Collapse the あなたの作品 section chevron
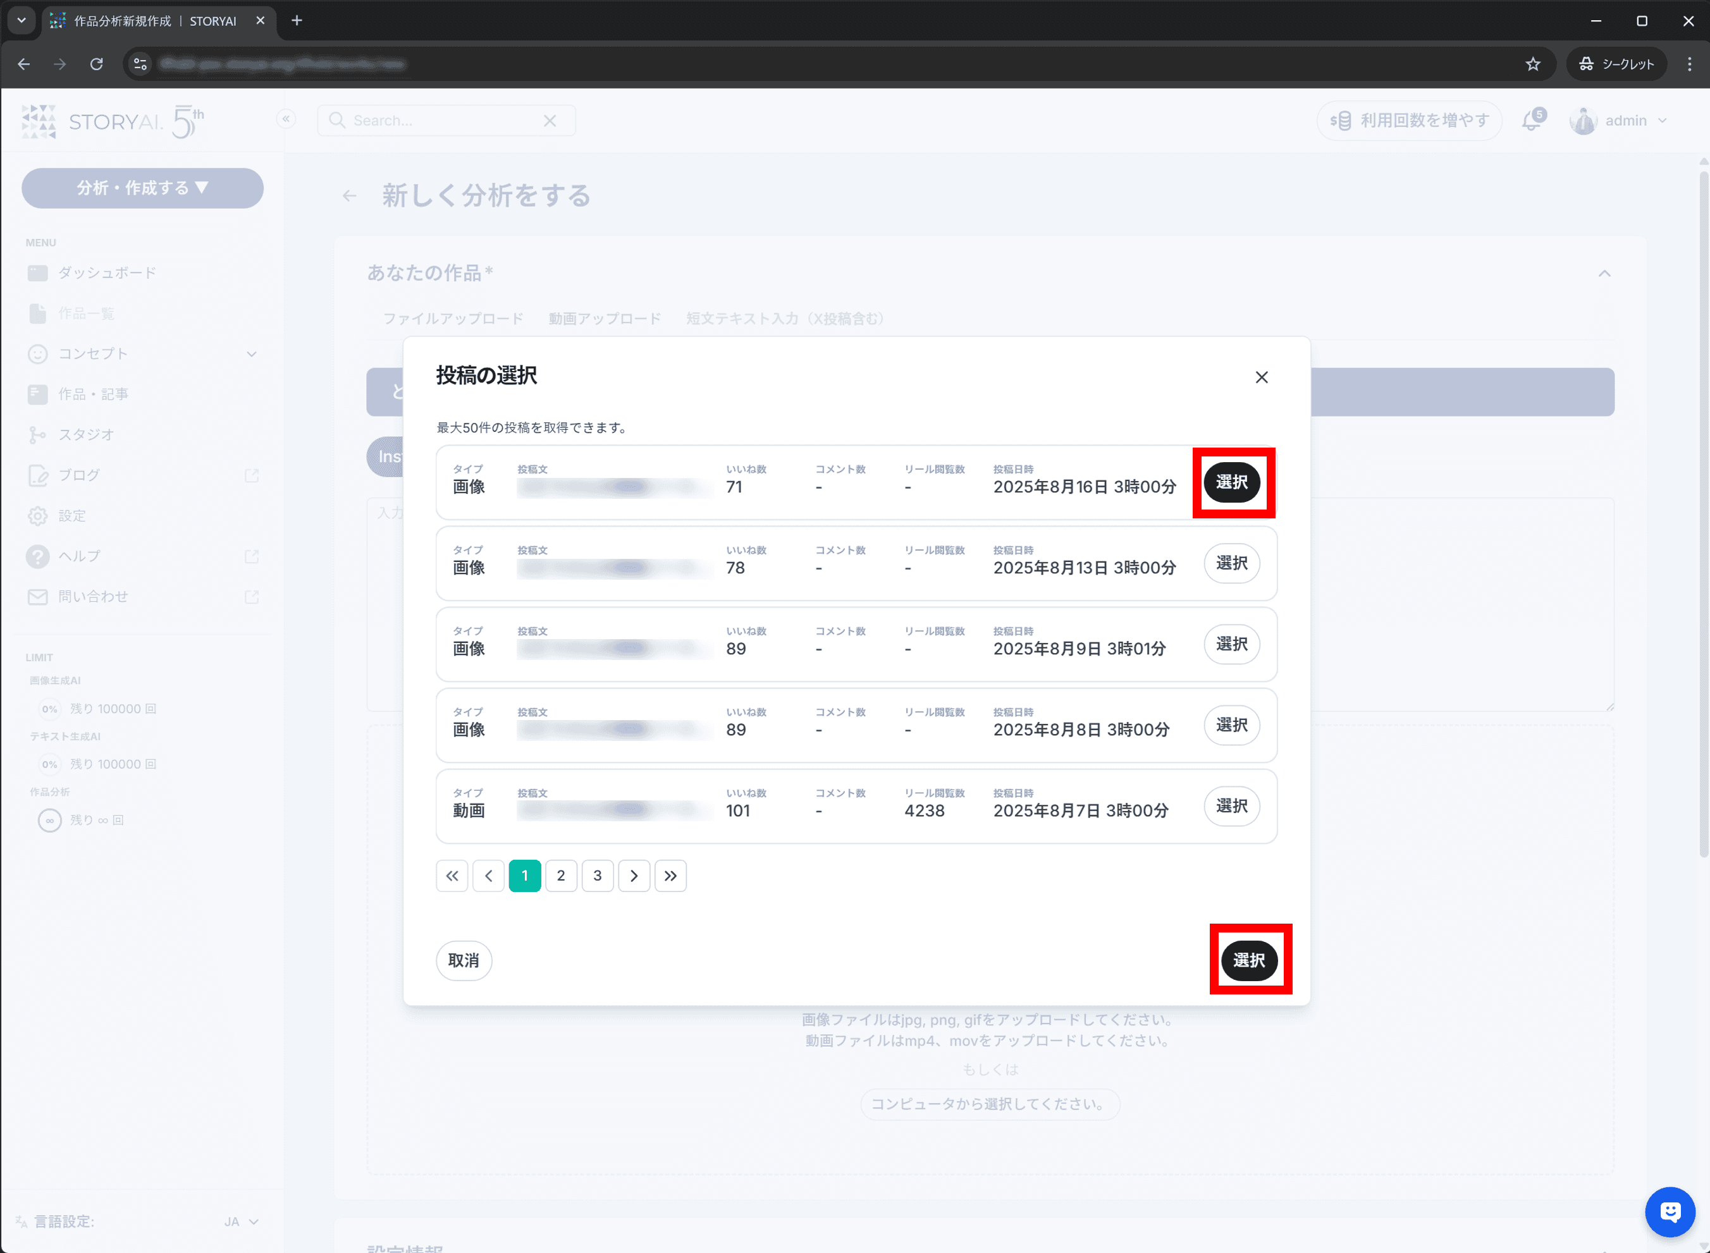Viewport: 1710px width, 1253px height. tap(1604, 273)
